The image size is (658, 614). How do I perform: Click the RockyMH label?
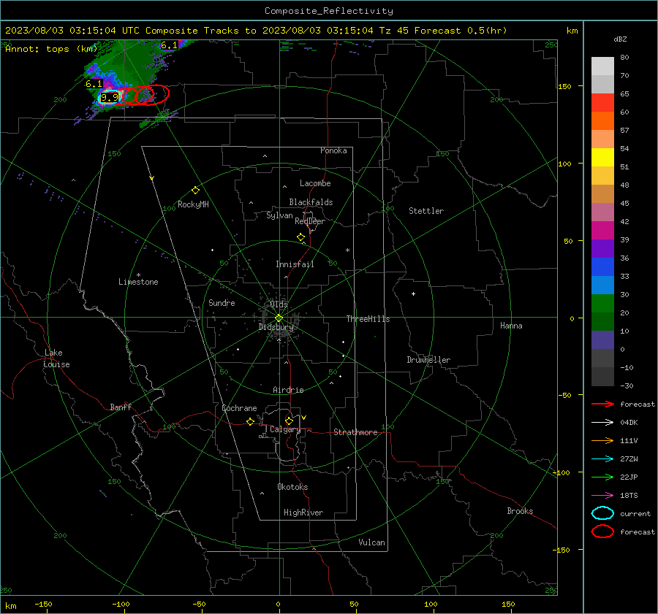click(x=193, y=204)
